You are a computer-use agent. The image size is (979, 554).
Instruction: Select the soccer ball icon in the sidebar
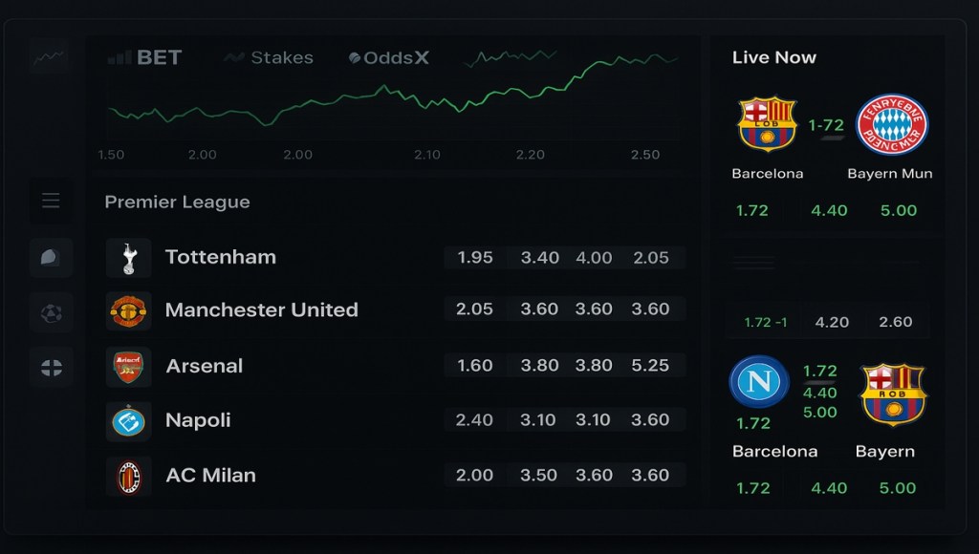tap(50, 312)
